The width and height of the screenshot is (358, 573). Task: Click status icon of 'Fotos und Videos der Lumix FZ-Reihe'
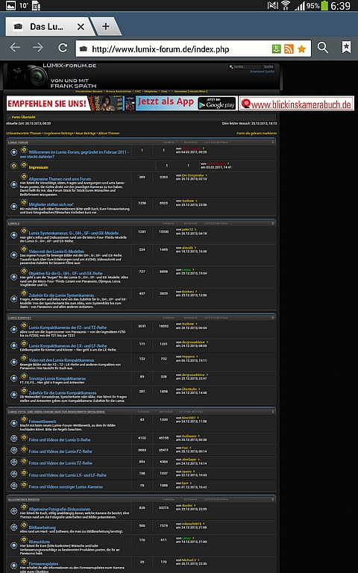14,450
